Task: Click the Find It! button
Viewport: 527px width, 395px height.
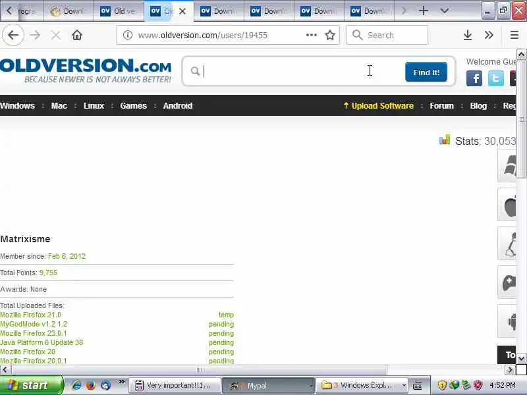Action: [x=426, y=72]
